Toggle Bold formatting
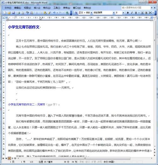158x165 pixels. (x=128, y=13)
